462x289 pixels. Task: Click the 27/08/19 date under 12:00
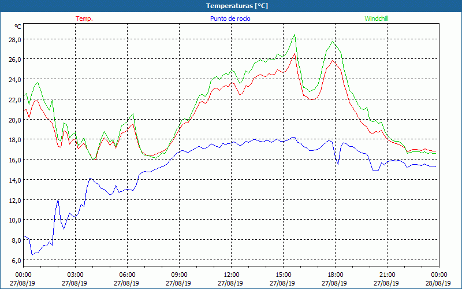(x=230, y=283)
